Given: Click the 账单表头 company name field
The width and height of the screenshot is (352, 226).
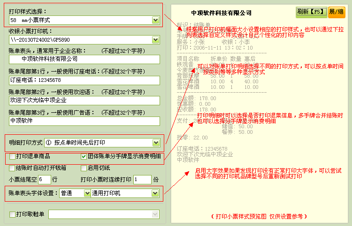Looking at the screenshot, I should pos(84,59).
